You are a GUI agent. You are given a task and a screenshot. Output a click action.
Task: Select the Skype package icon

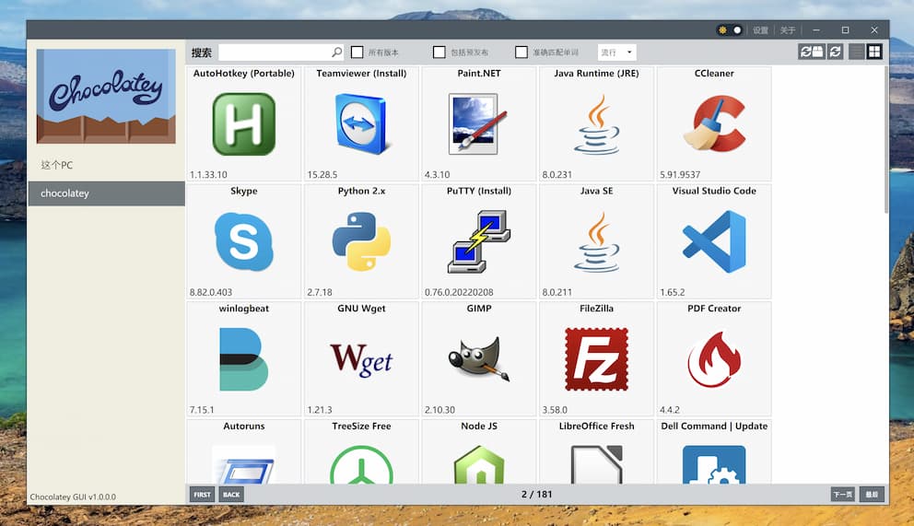(244, 241)
